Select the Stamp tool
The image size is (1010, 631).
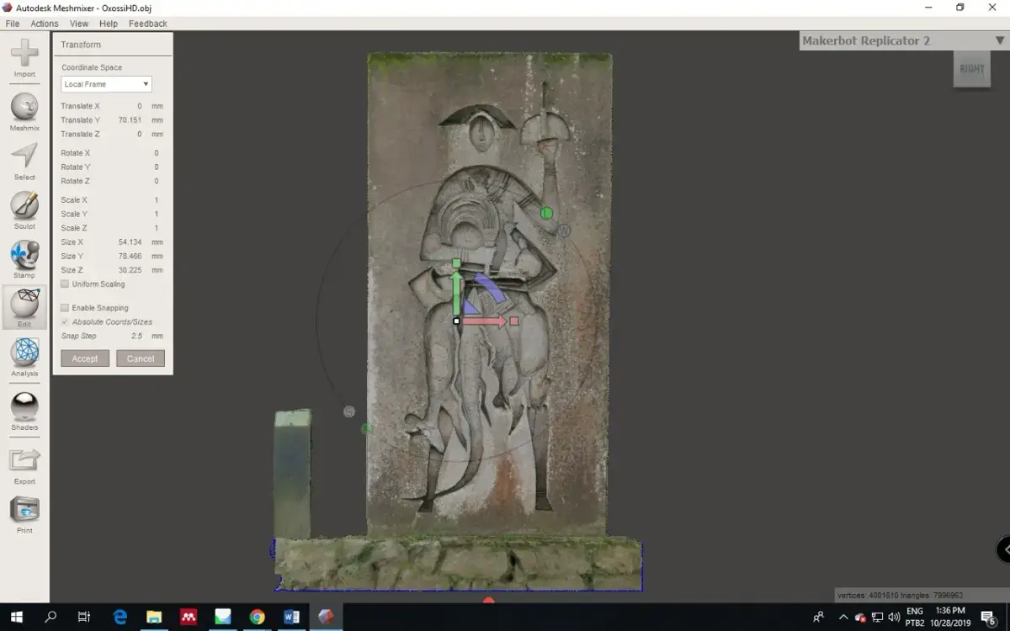[x=24, y=256]
